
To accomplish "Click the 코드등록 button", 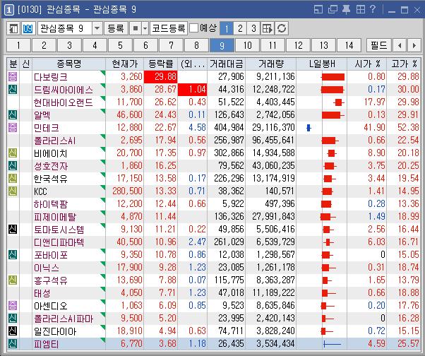I will [x=168, y=28].
